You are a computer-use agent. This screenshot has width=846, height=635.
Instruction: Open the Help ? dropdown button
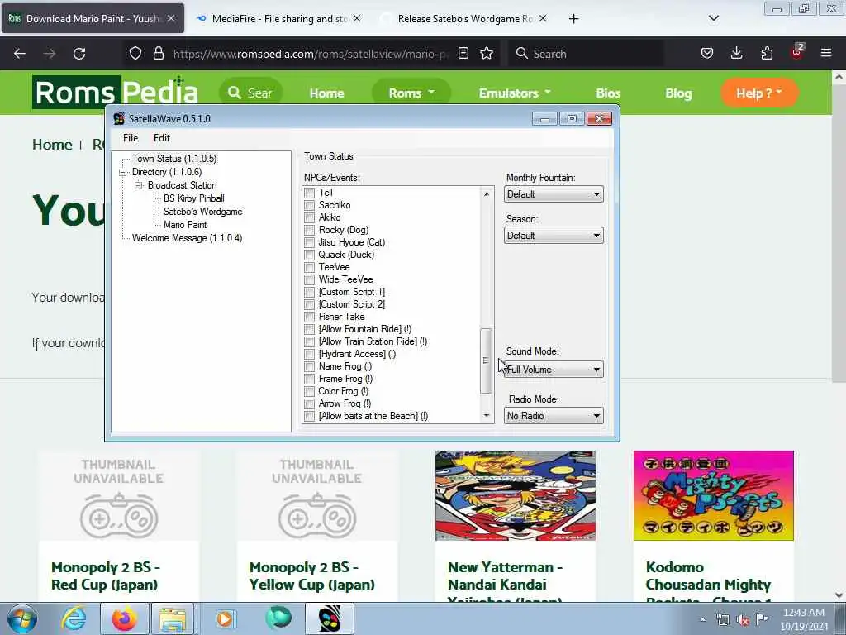pos(759,93)
